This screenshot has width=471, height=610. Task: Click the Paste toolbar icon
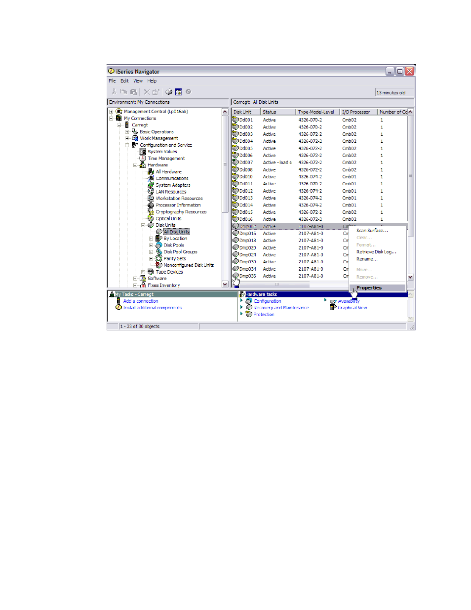[x=133, y=92]
